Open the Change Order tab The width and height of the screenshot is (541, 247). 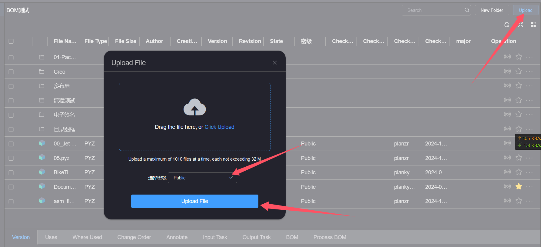134,237
